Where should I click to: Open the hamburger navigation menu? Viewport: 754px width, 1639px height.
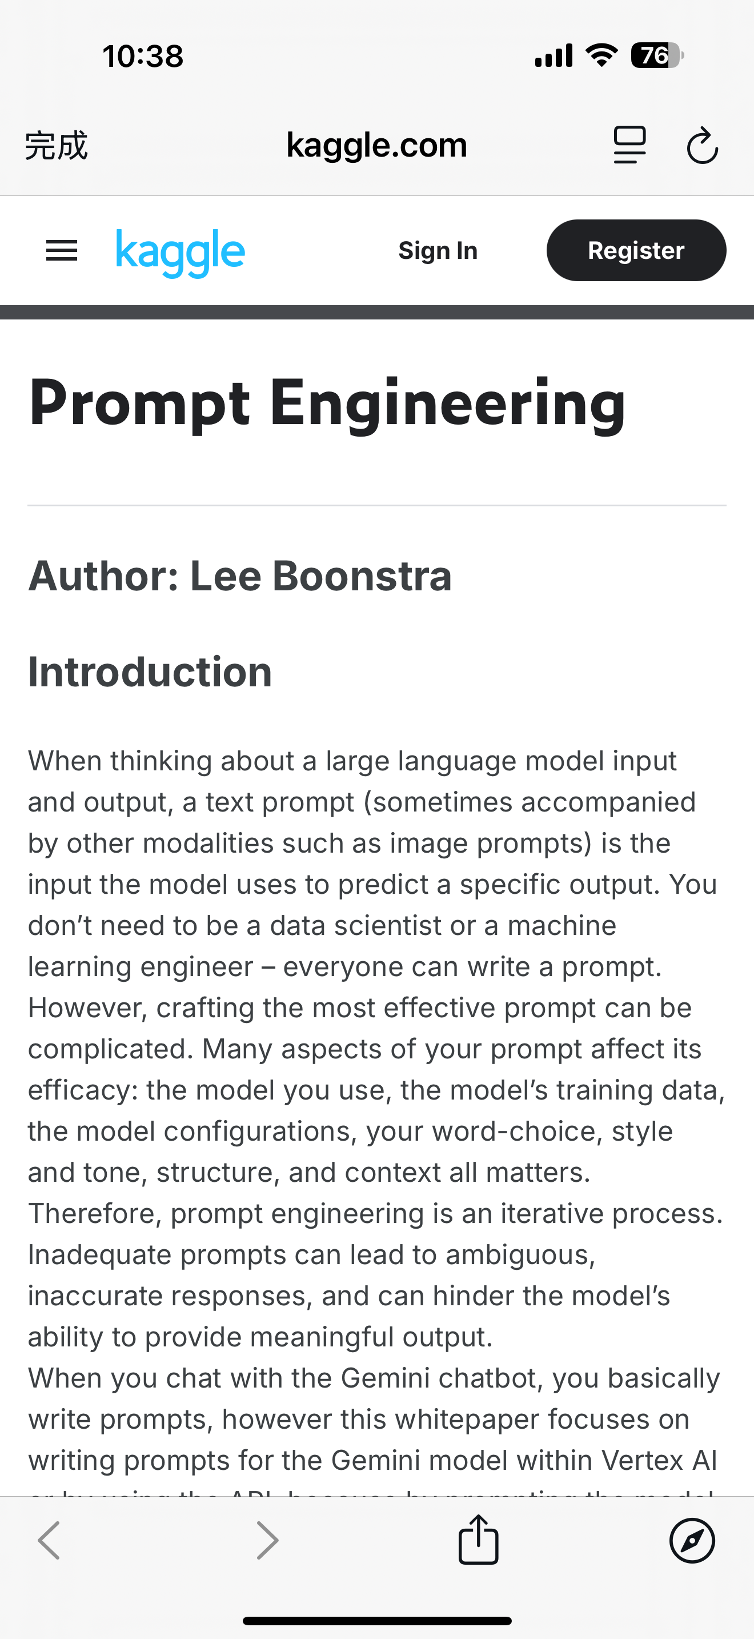pyautogui.click(x=62, y=251)
